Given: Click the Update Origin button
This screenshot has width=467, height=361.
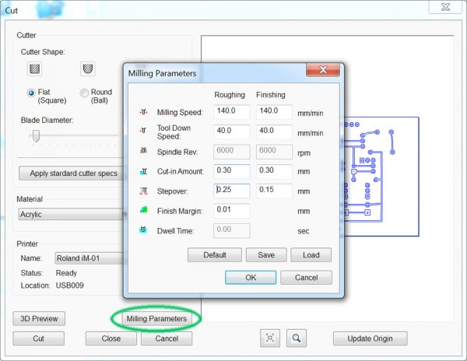Looking at the screenshot, I should 370,338.
